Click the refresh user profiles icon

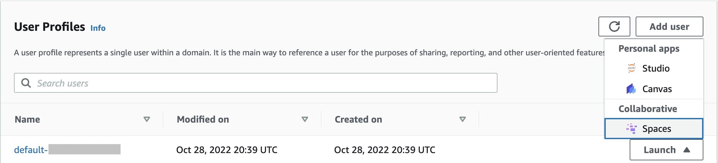[x=614, y=27]
